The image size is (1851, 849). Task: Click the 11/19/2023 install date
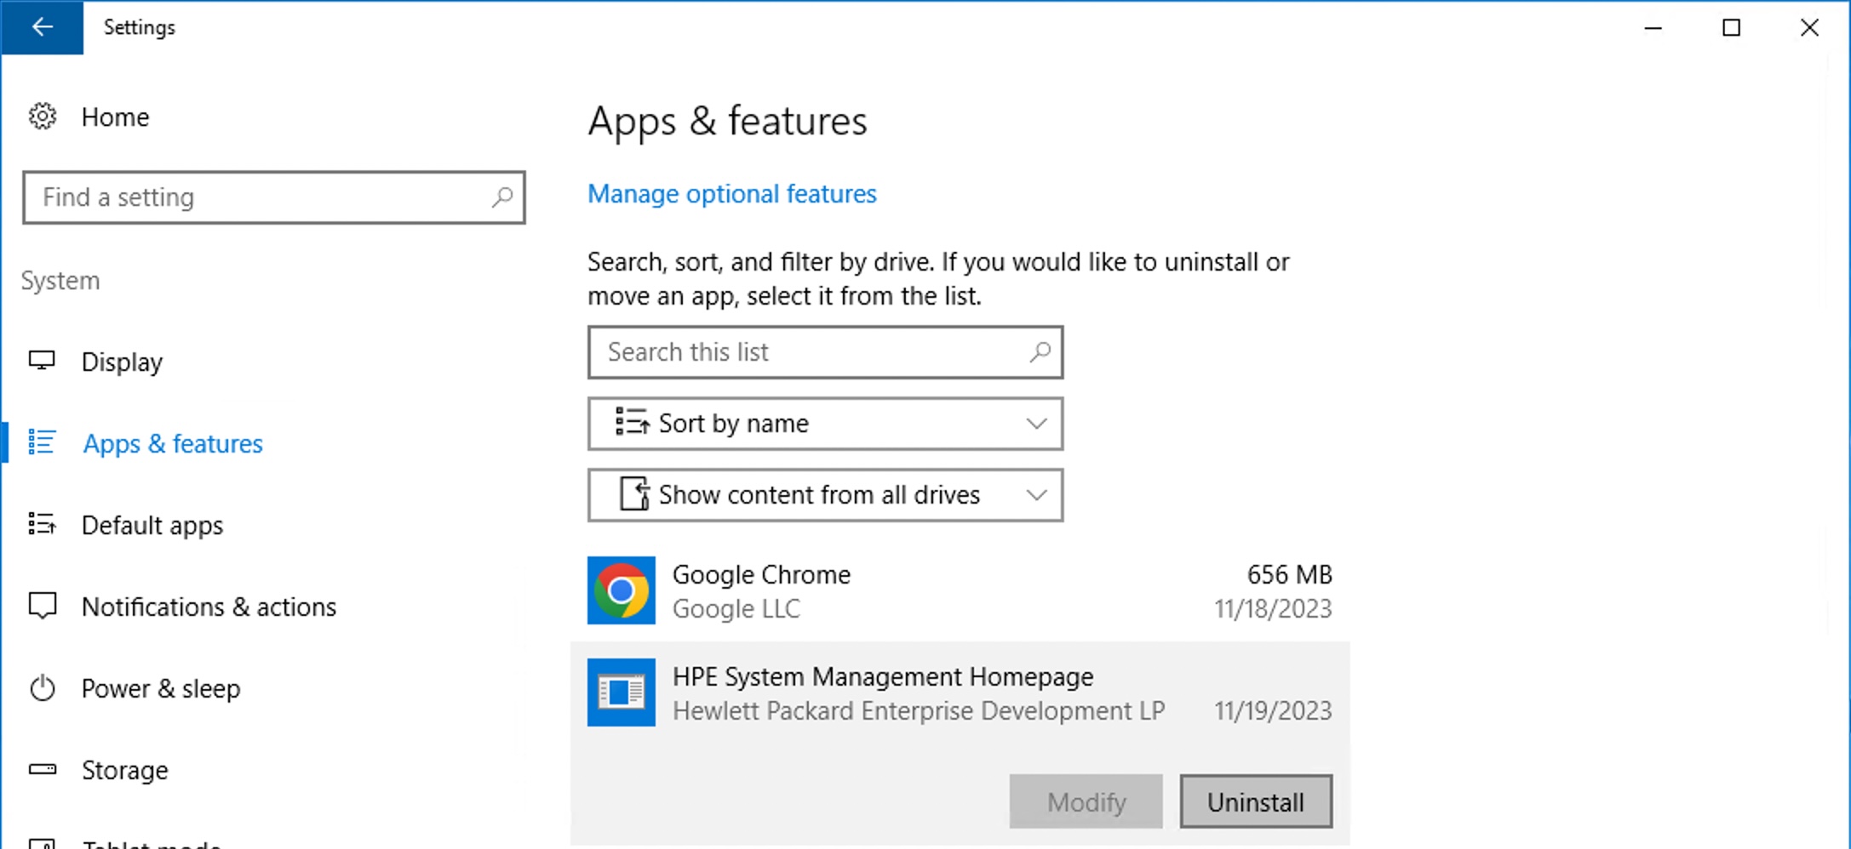[x=1273, y=711]
